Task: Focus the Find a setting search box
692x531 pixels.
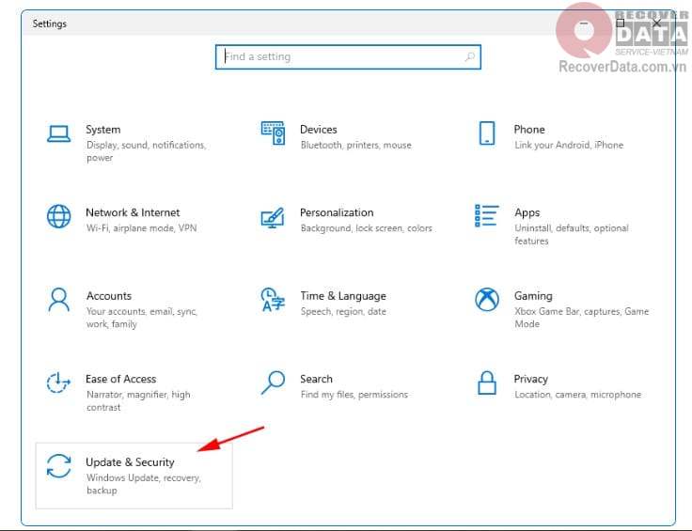Action: click(348, 57)
